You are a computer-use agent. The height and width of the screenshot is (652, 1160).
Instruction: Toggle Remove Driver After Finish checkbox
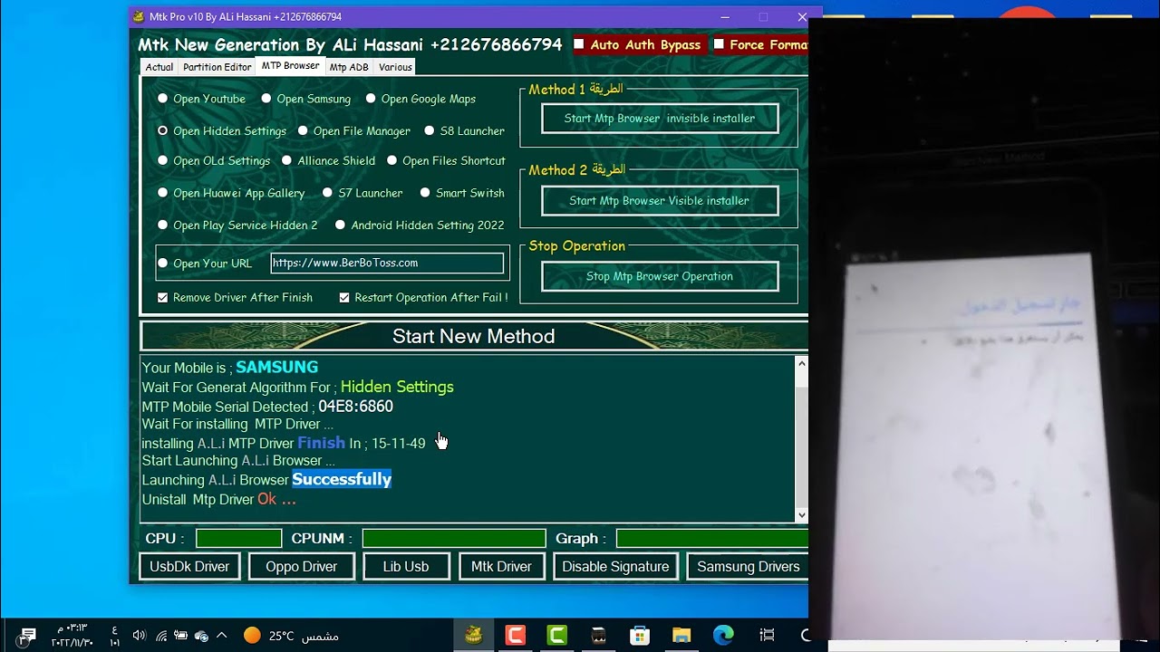163,298
